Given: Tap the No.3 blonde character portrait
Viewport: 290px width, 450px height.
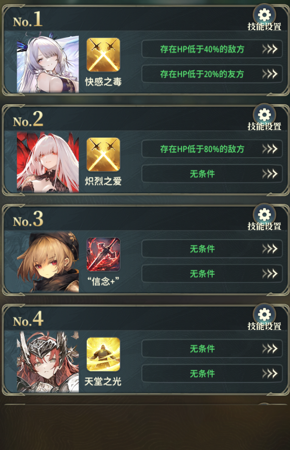Looking at the screenshot, I should click(48, 262).
